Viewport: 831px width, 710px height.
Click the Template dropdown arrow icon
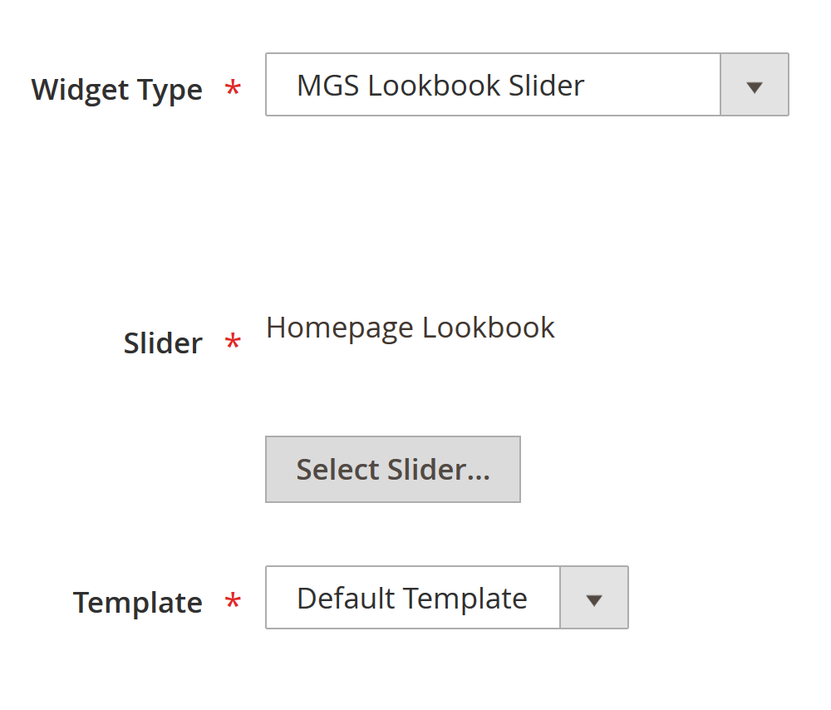pyautogui.click(x=593, y=599)
